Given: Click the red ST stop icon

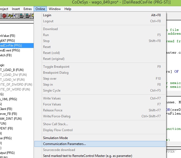Looking at the screenshot, I should pos(4,16).
